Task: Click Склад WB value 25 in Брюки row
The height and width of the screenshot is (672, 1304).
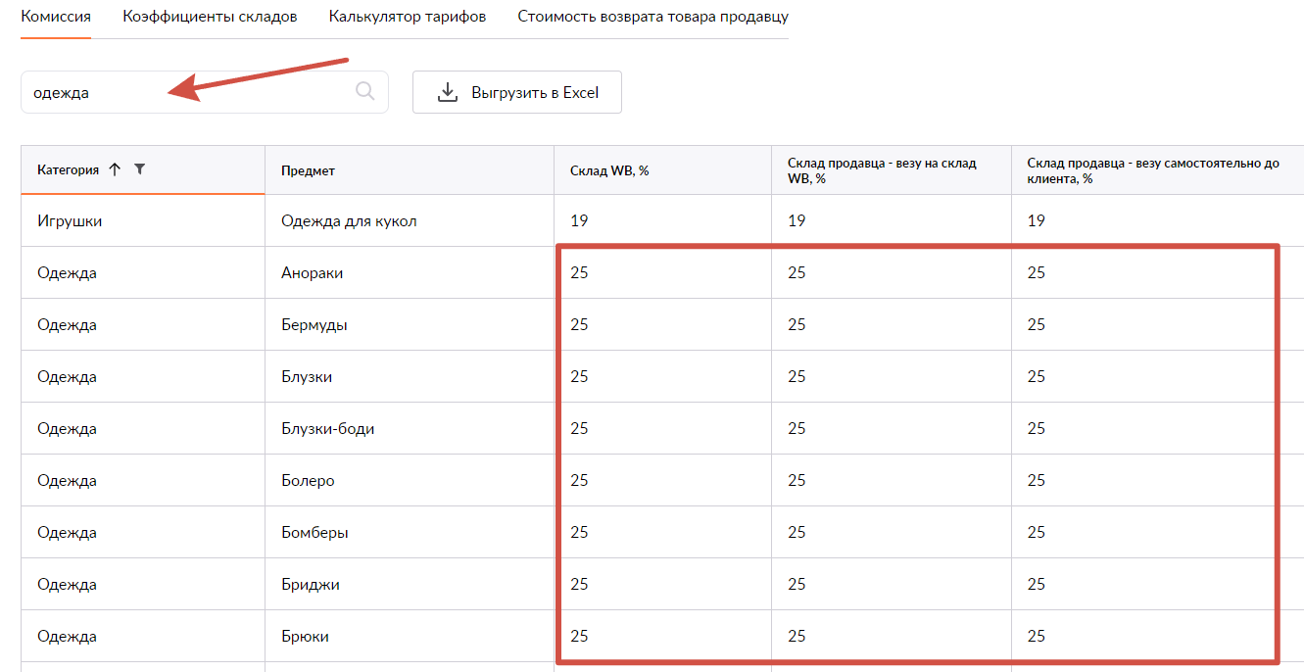Action: (x=579, y=636)
